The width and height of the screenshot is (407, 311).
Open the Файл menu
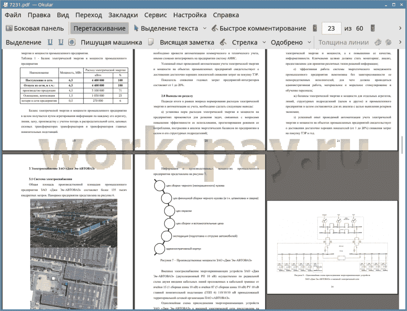13,15
